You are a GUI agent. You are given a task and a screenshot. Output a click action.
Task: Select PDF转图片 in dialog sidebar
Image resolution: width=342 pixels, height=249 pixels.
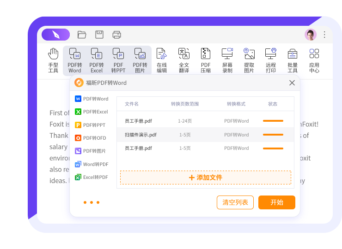(x=90, y=151)
